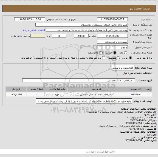Click the empty remaining hours field
Screen dimensions: 158x157
point(38,36)
